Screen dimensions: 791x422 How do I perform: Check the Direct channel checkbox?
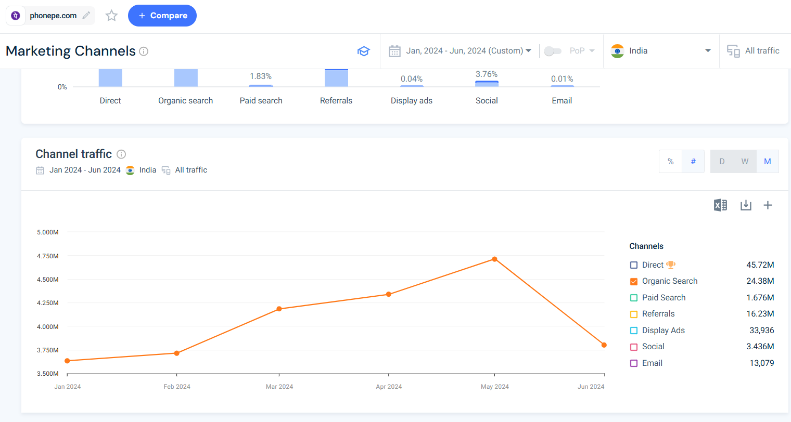click(x=634, y=265)
